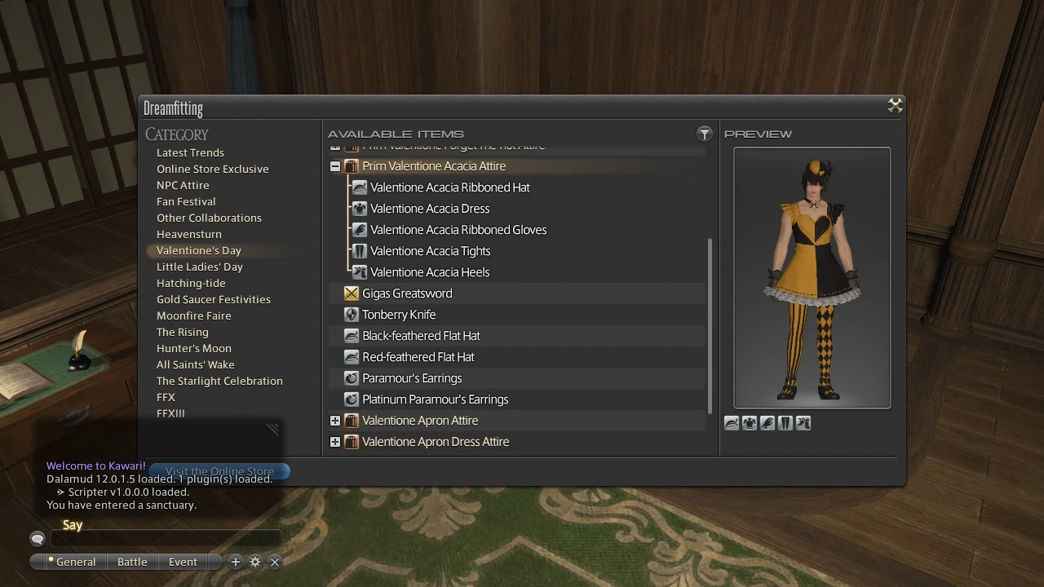Switch to the Event chat tab

click(x=183, y=562)
